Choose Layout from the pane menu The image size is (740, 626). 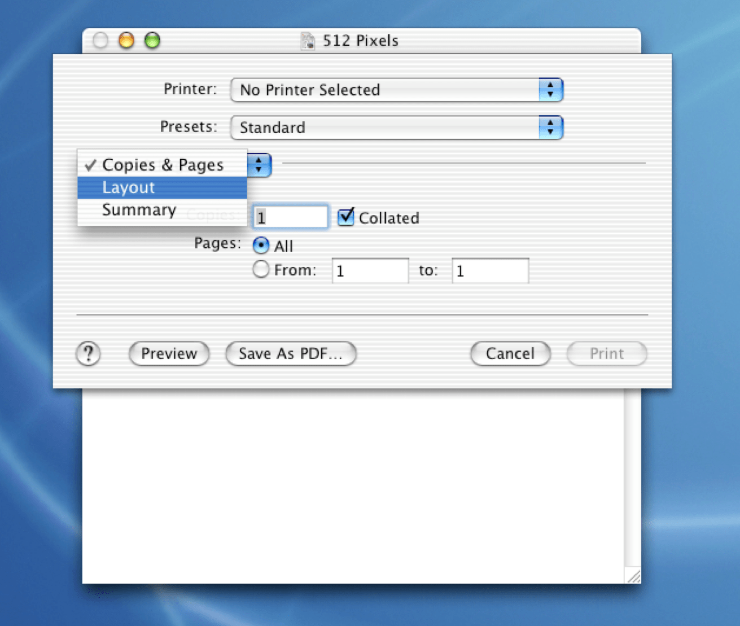click(162, 187)
